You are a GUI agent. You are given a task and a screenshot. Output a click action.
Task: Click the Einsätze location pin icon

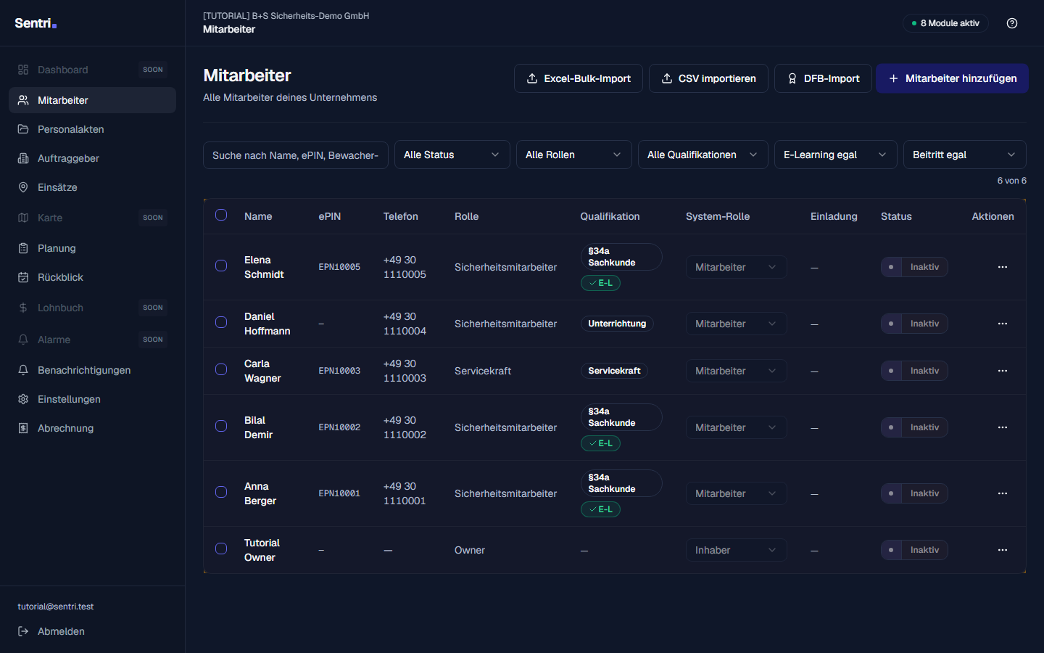tap(23, 187)
